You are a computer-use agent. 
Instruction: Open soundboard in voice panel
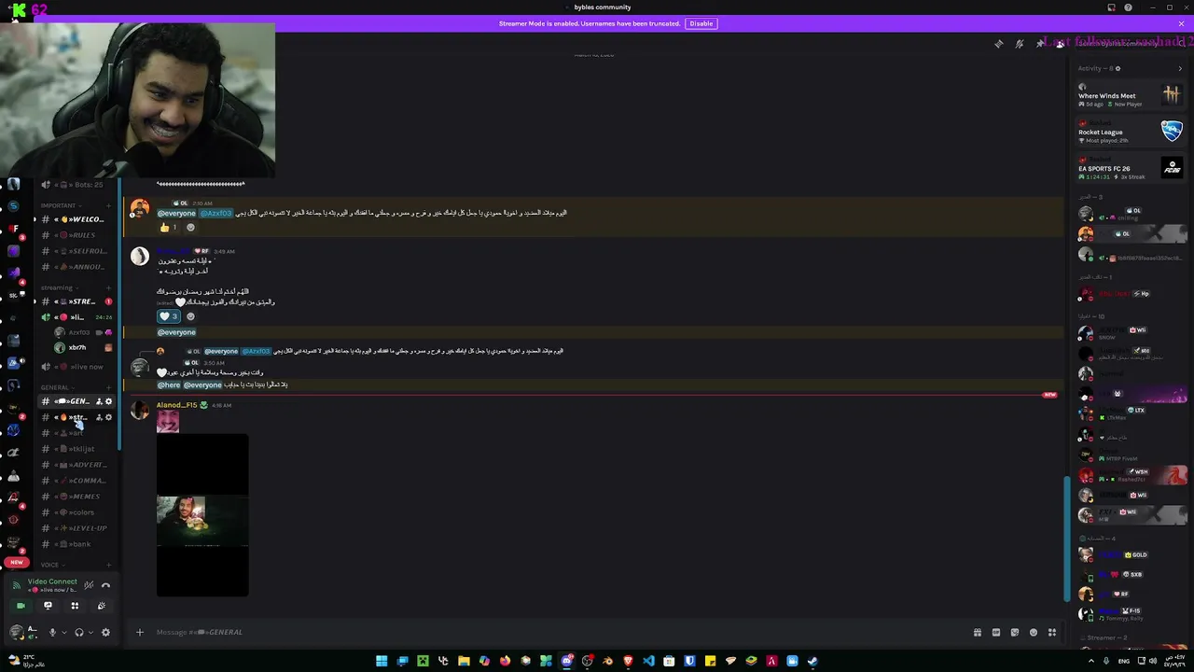[x=102, y=606]
